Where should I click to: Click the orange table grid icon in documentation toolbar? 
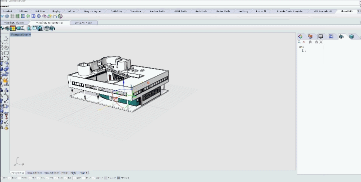(13, 28)
